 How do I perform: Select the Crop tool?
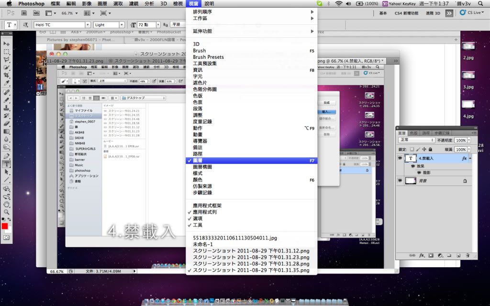7,75
